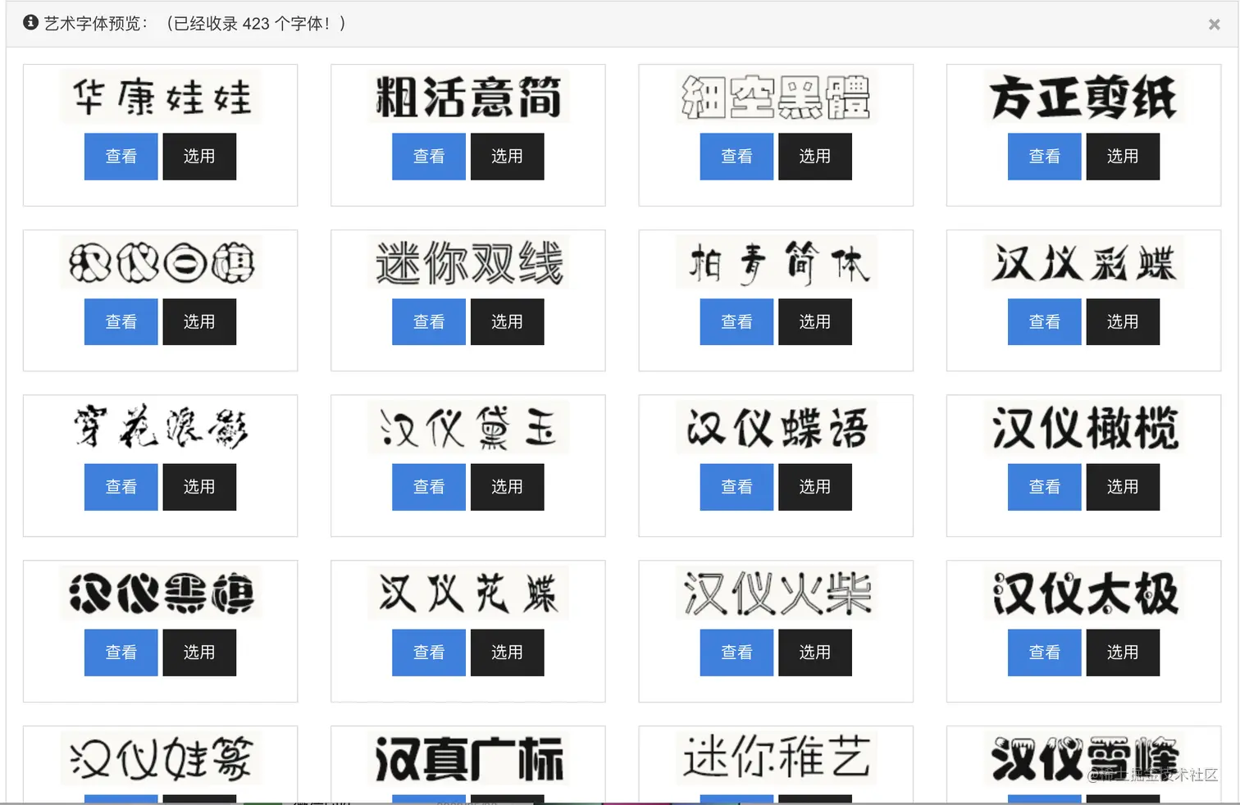
Task: Open the 汉仪太极 font image
Action: (1084, 593)
